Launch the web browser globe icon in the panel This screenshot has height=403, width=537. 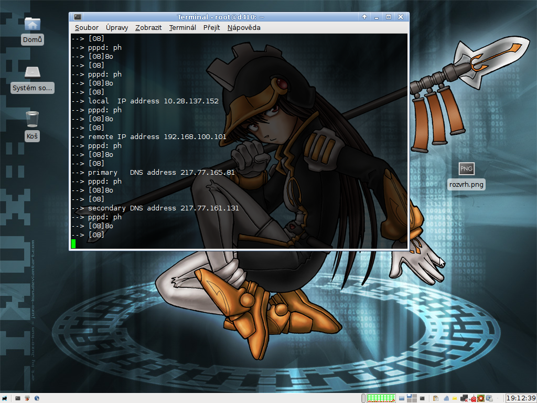[x=37, y=398]
